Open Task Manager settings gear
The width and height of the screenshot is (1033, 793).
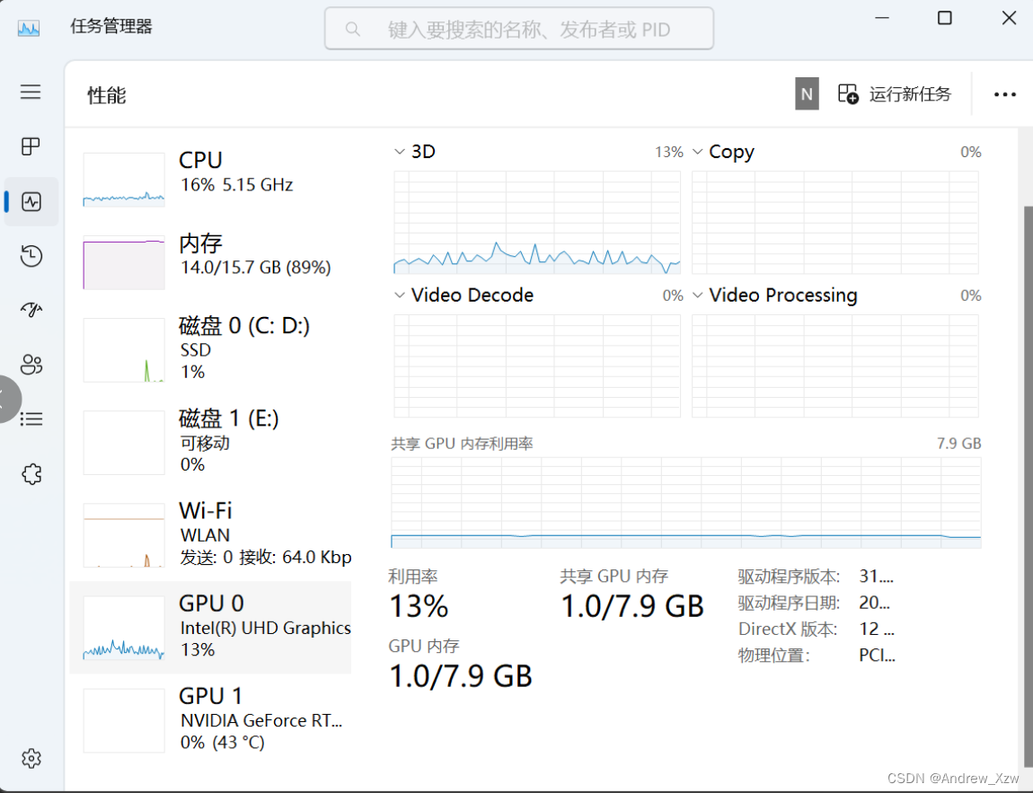(x=31, y=758)
